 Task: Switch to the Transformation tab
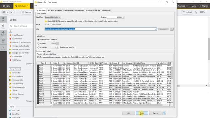coord(68,10)
